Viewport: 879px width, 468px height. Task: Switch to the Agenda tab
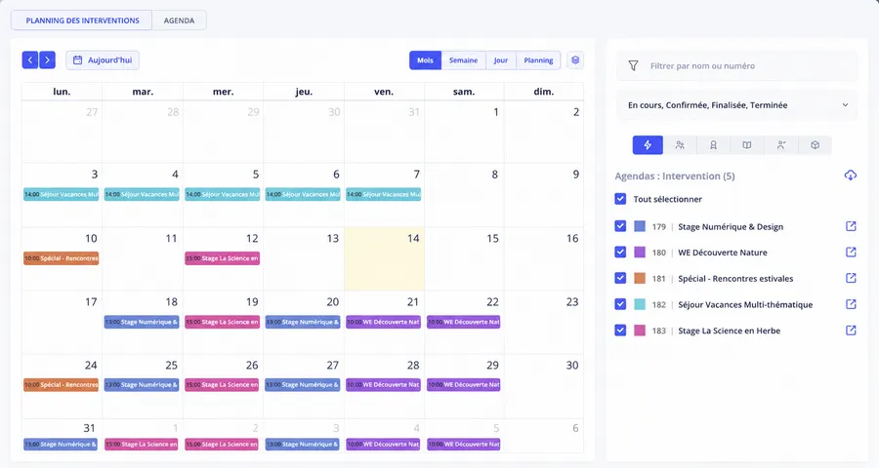179,20
